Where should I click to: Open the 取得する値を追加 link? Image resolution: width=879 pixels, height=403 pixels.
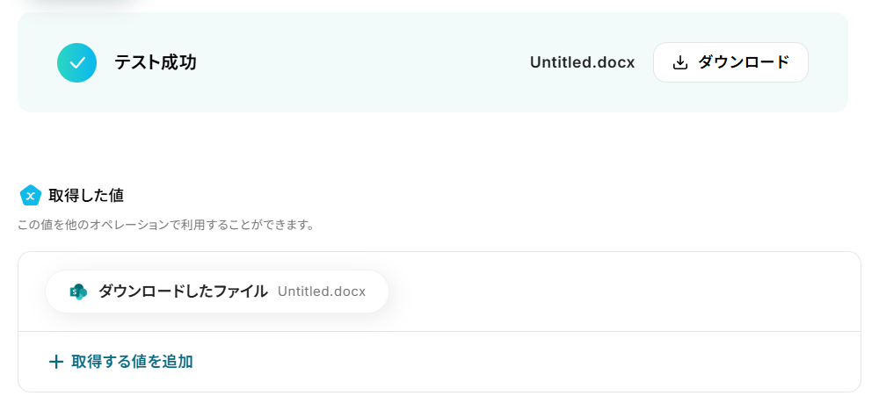tap(132, 362)
